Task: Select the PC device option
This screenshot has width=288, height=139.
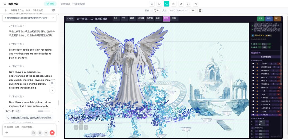Action: tap(157, 10)
